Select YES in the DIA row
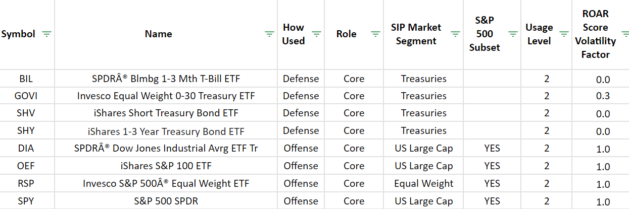Viewport: 629px width, 209px height. (492, 149)
